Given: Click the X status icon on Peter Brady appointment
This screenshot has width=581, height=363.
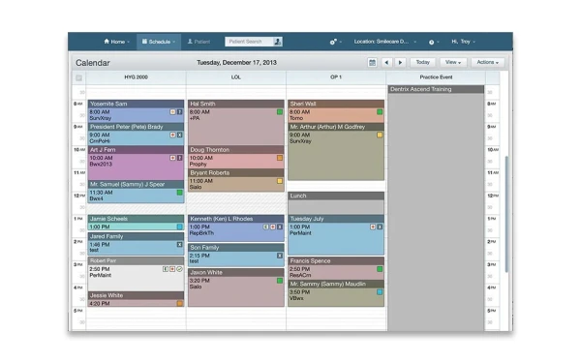Looking at the screenshot, I should [x=180, y=135].
